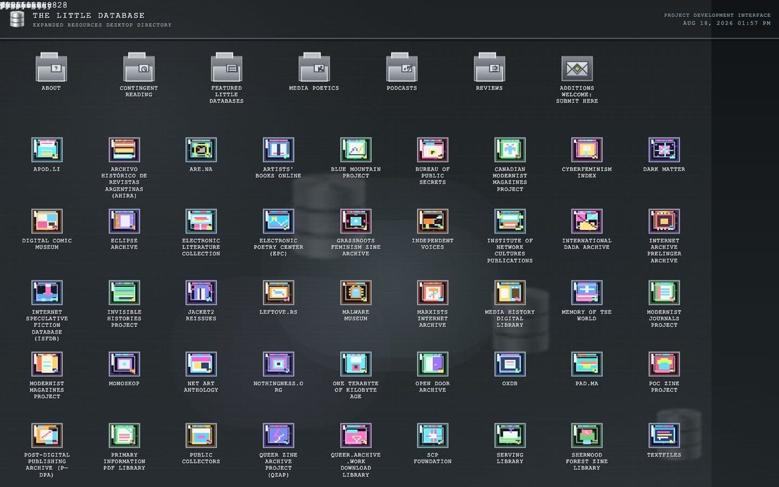Open the Malware Museum icon
This screenshot has height=487, width=779.
coord(356,292)
